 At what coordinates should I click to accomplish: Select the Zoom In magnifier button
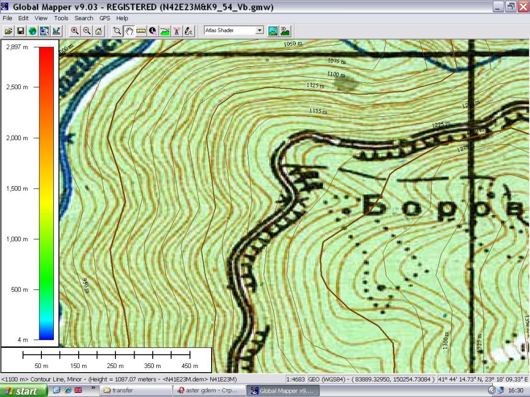75,31
